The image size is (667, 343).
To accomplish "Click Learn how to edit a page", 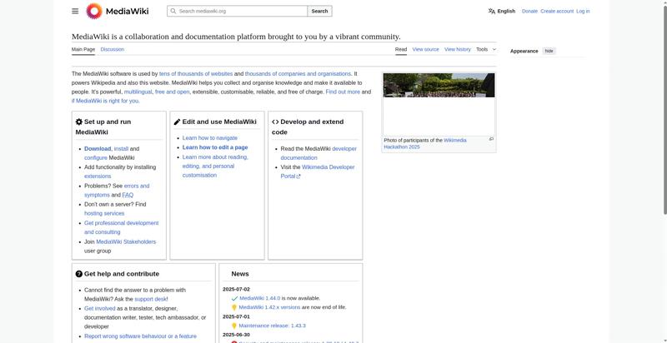I will 215,147.
